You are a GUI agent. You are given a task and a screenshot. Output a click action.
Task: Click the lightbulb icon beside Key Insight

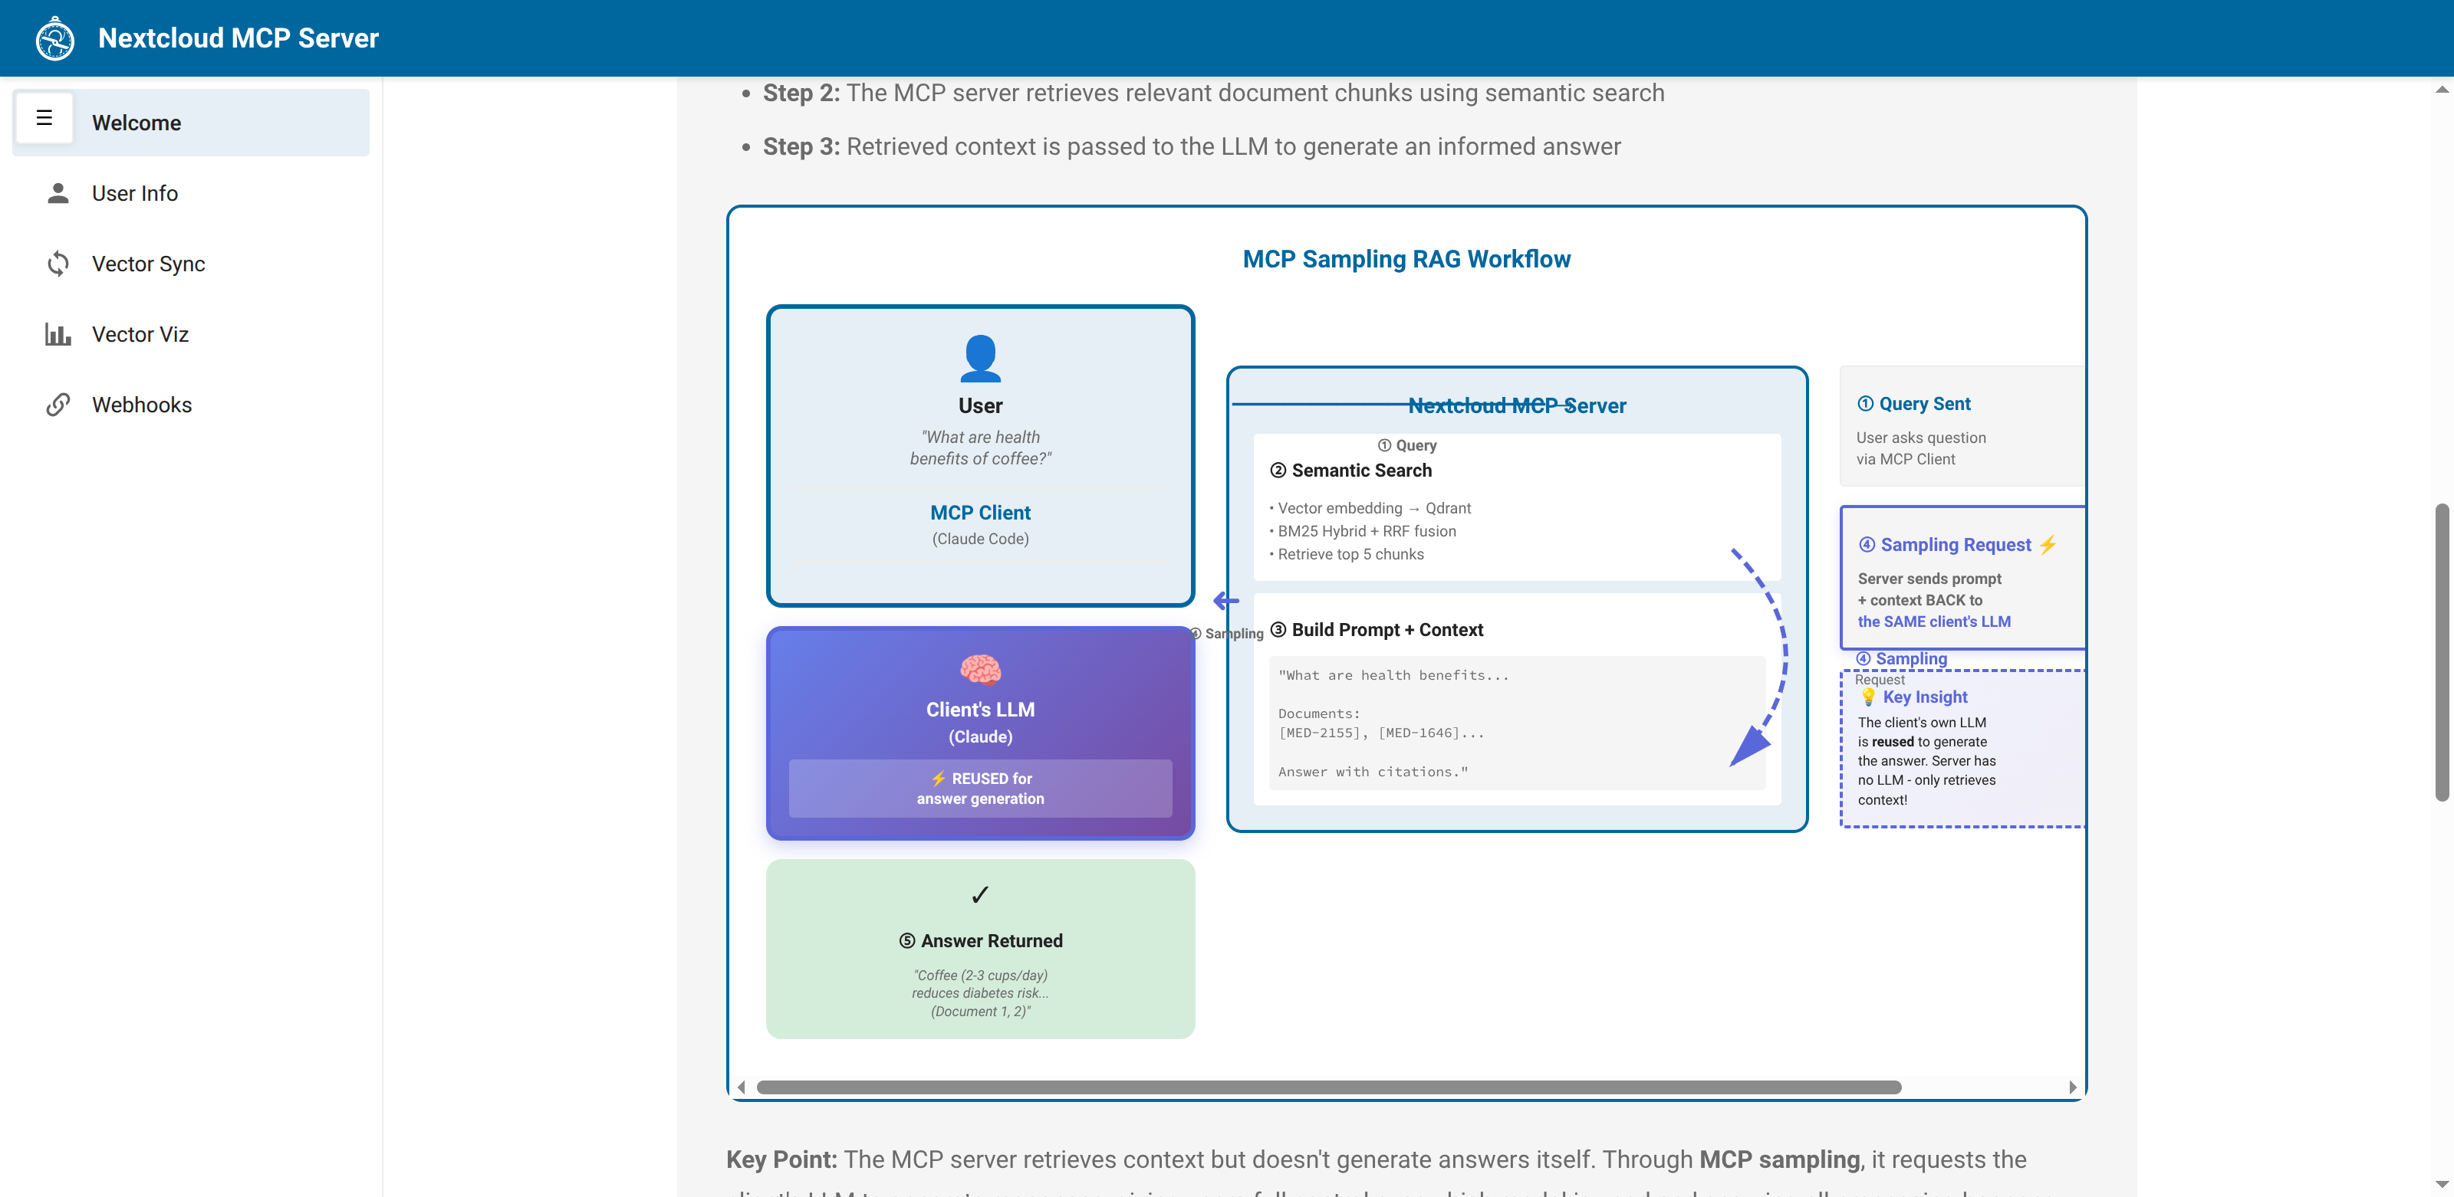[1868, 697]
